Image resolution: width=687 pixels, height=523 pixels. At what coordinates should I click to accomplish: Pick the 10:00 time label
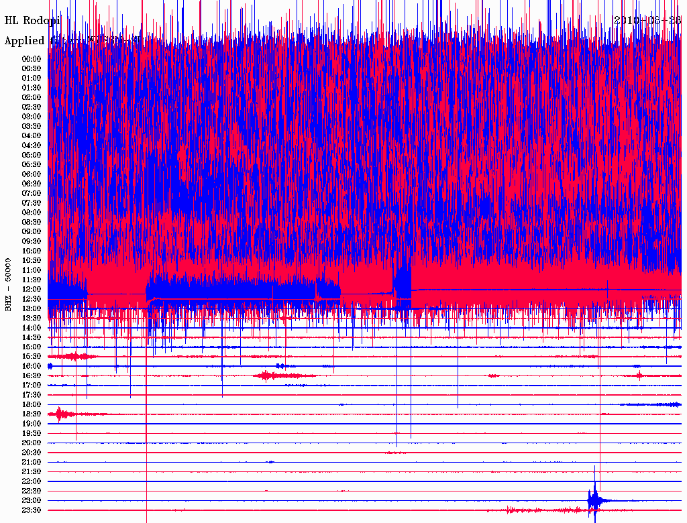(32, 251)
